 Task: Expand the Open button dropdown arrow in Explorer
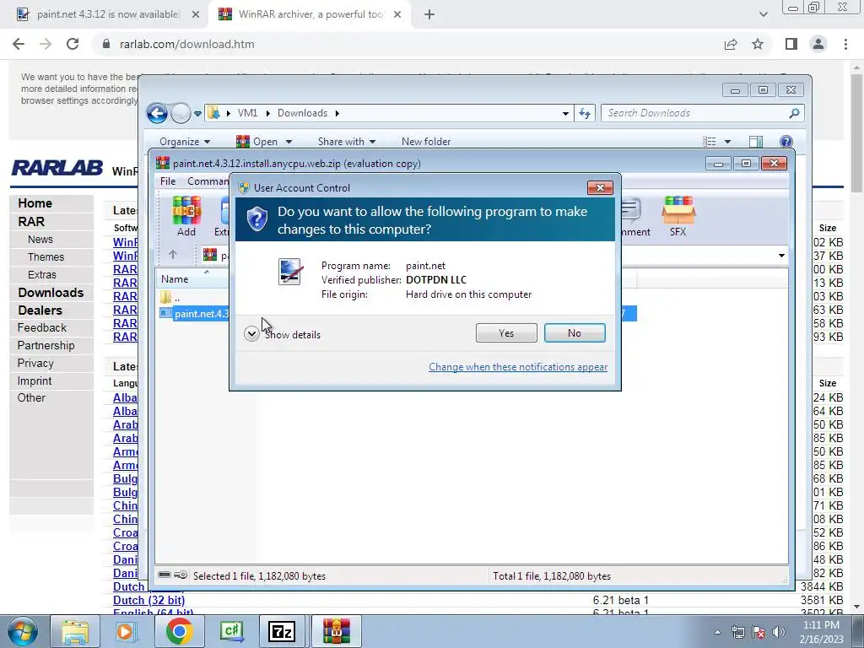(289, 142)
